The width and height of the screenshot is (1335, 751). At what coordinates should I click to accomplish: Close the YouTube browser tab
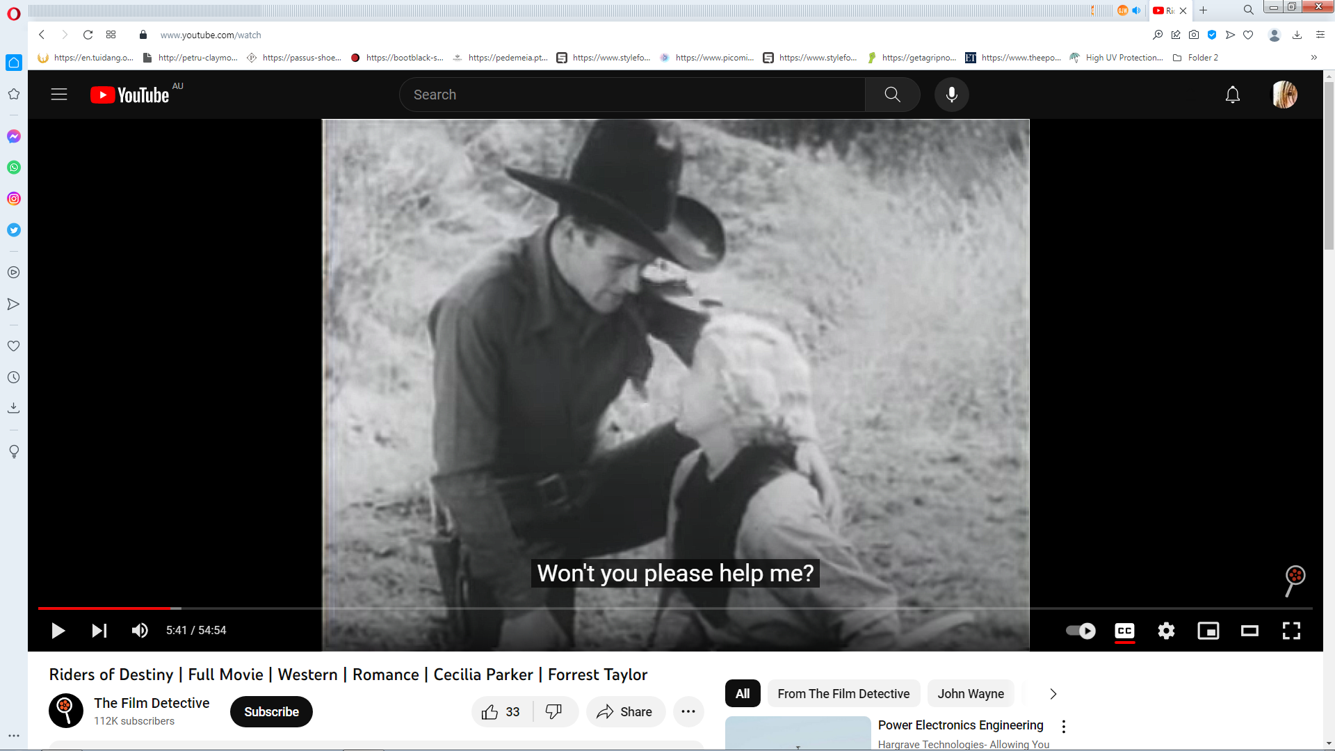[1183, 10]
